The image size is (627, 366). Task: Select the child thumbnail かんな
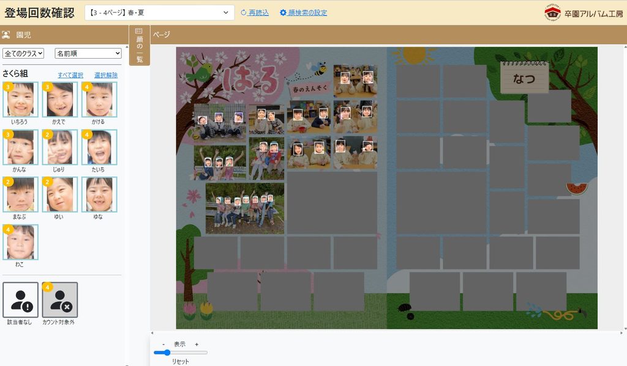click(x=20, y=147)
